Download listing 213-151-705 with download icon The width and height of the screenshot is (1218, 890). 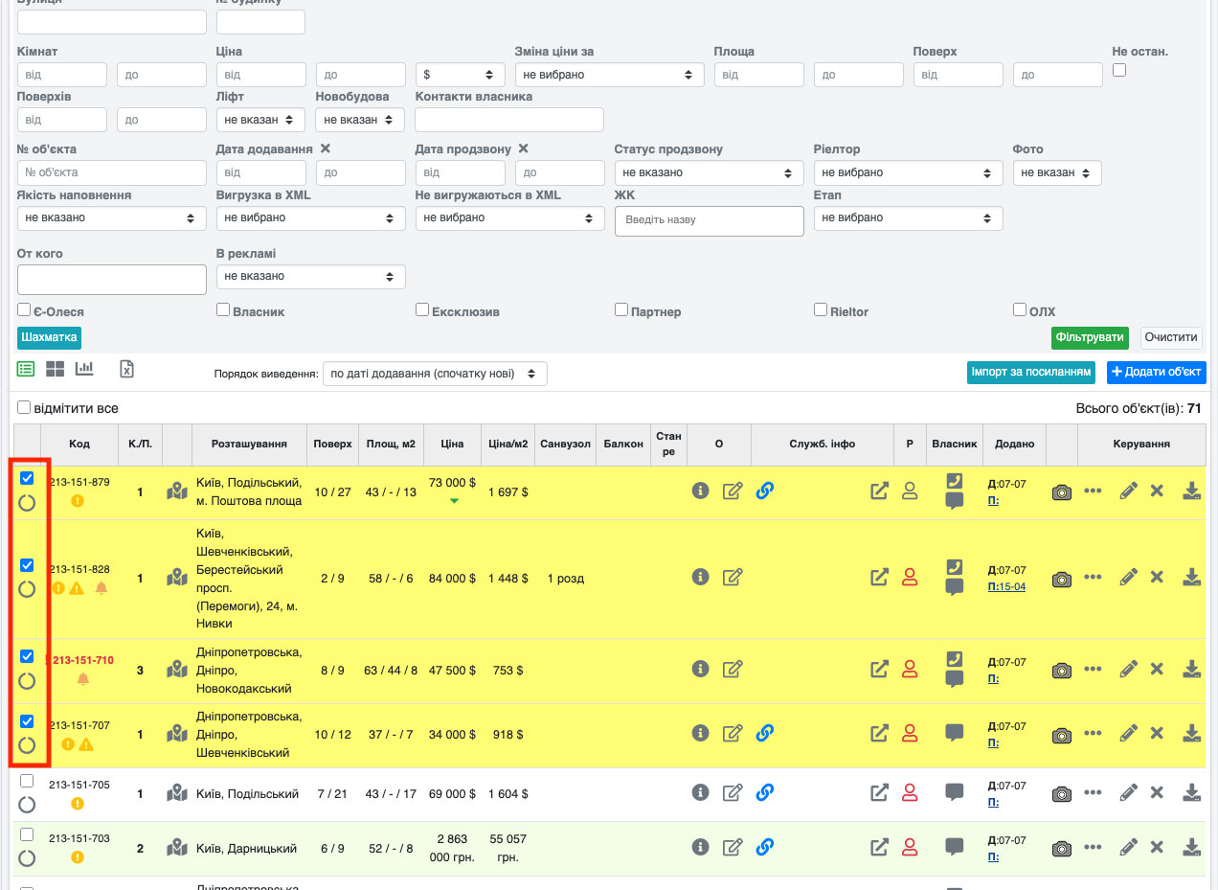[x=1191, y=792]
